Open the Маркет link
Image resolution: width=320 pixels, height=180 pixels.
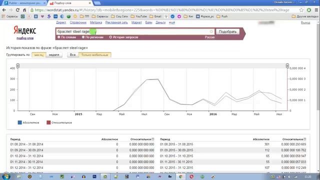tap(136, 22)
